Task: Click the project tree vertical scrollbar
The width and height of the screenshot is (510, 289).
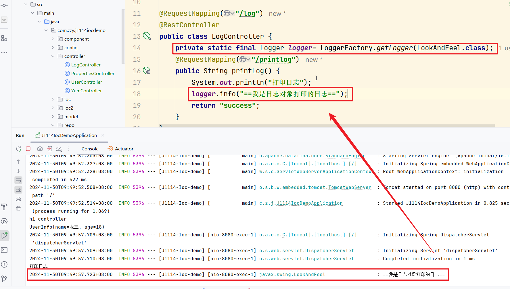Action: [123, 36]
